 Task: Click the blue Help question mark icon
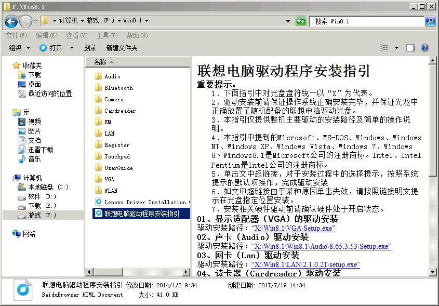425,48
